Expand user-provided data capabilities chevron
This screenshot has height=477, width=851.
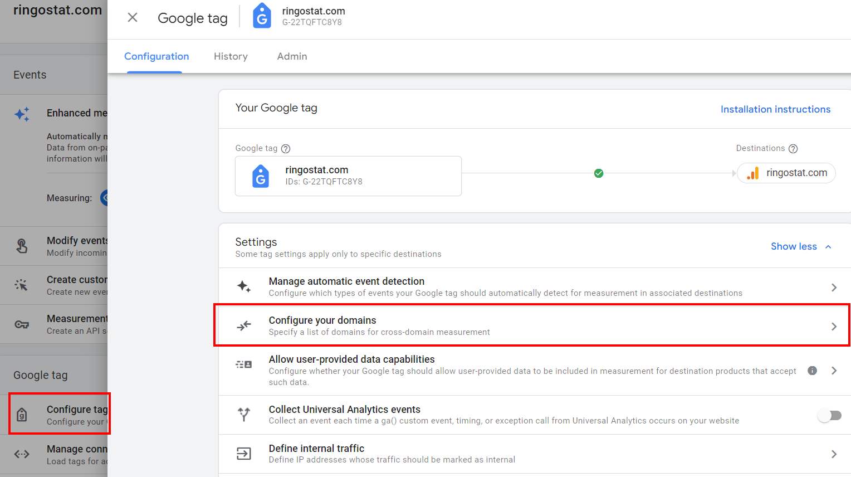[834, 371]
